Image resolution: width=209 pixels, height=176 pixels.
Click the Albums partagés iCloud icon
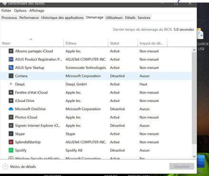11,51
